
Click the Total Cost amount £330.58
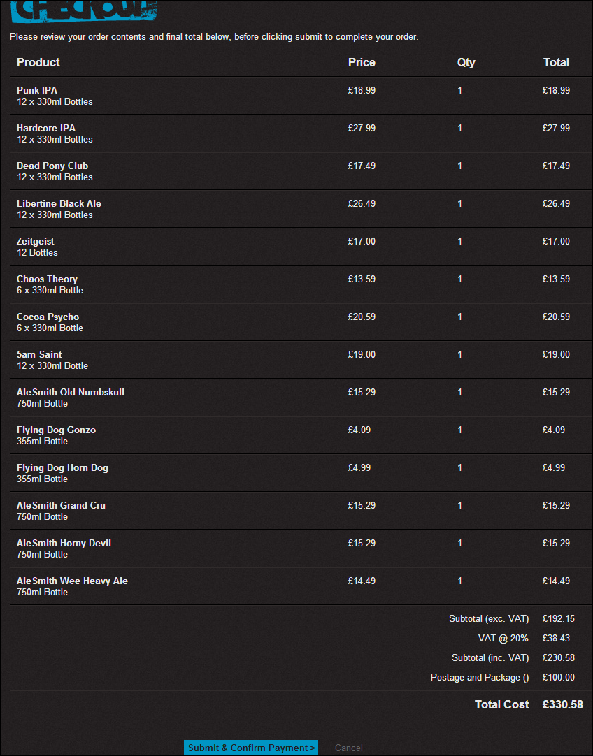562,704
